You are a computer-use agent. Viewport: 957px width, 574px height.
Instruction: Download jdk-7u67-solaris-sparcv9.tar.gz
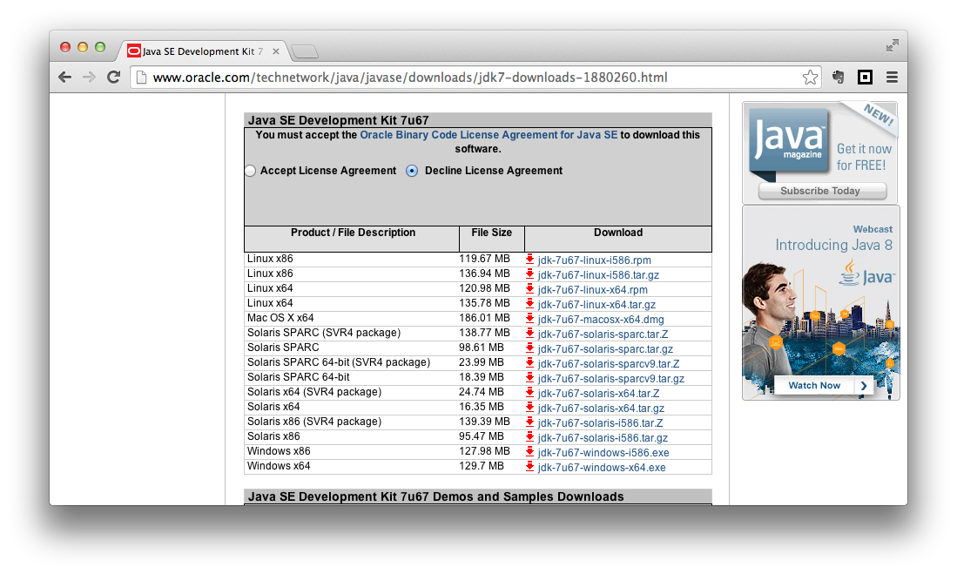pos(610,379)
